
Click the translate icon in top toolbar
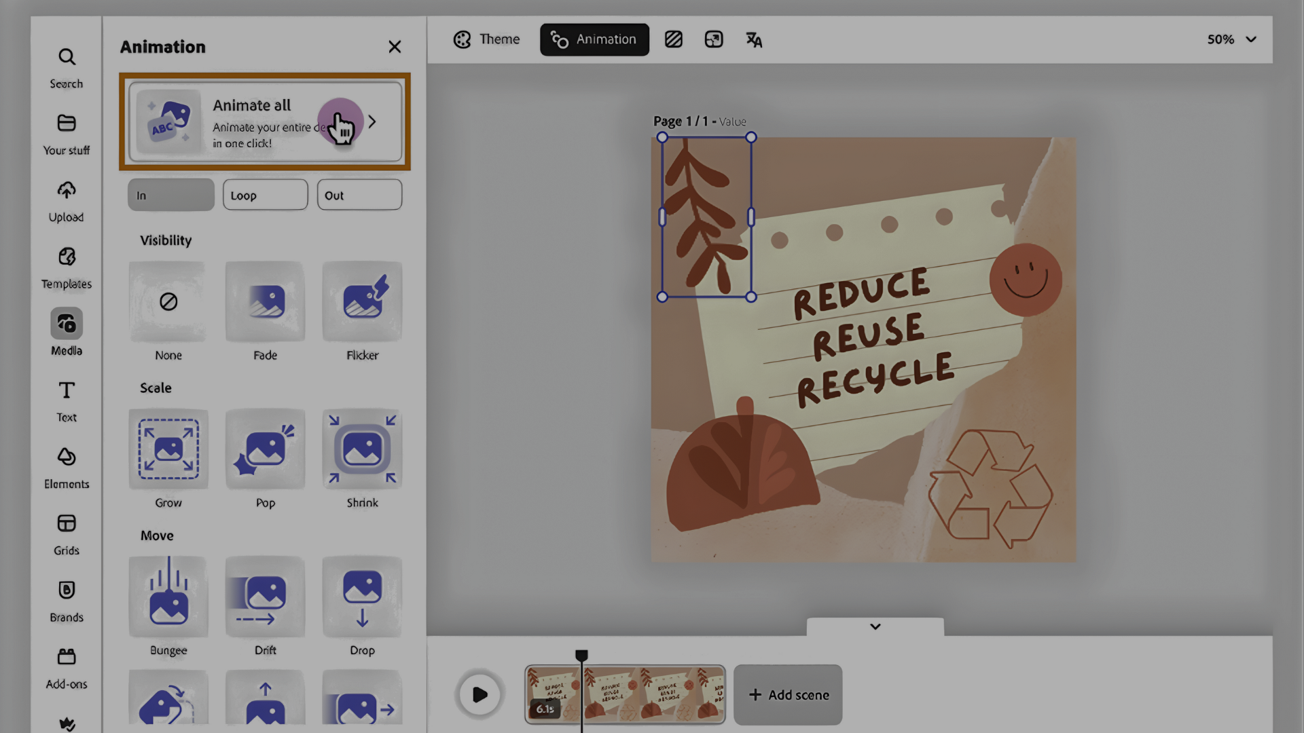754,40
